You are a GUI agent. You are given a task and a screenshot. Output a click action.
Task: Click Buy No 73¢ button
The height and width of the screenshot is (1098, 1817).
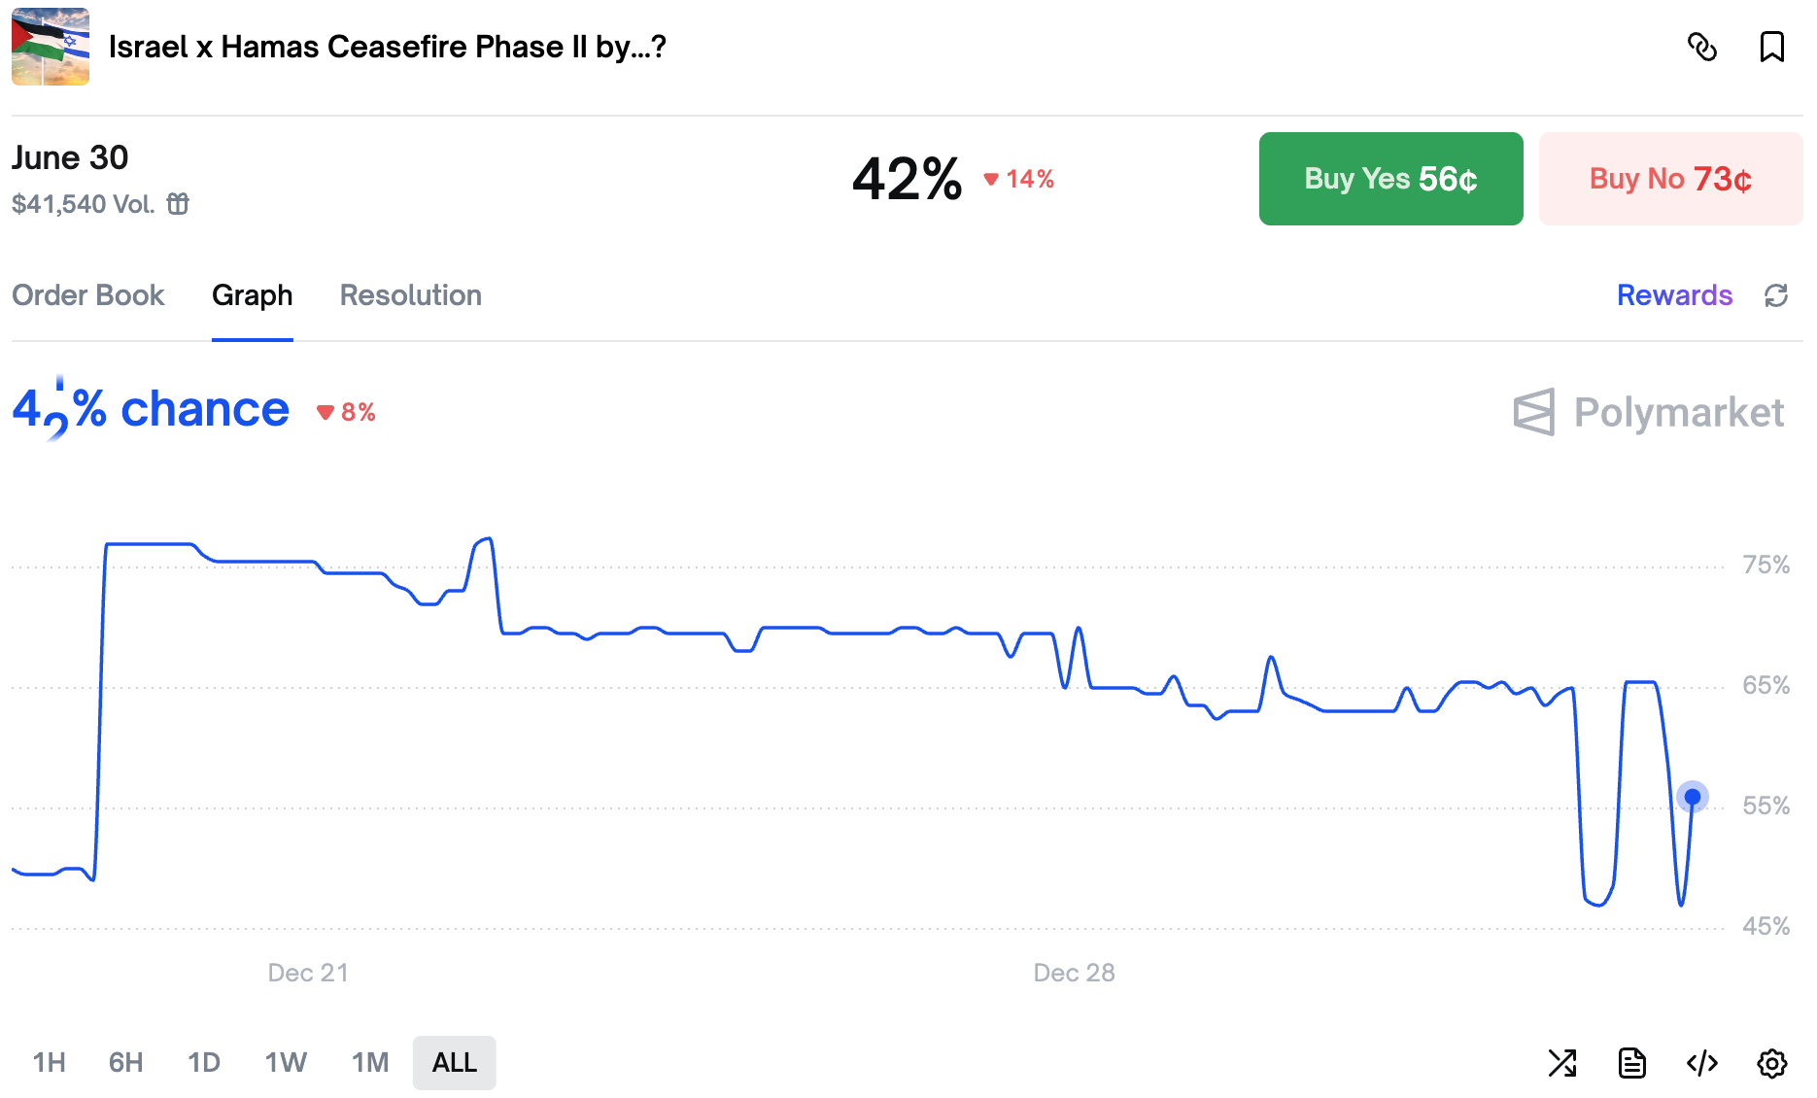pyautogui.click(x=1670, y=179)
